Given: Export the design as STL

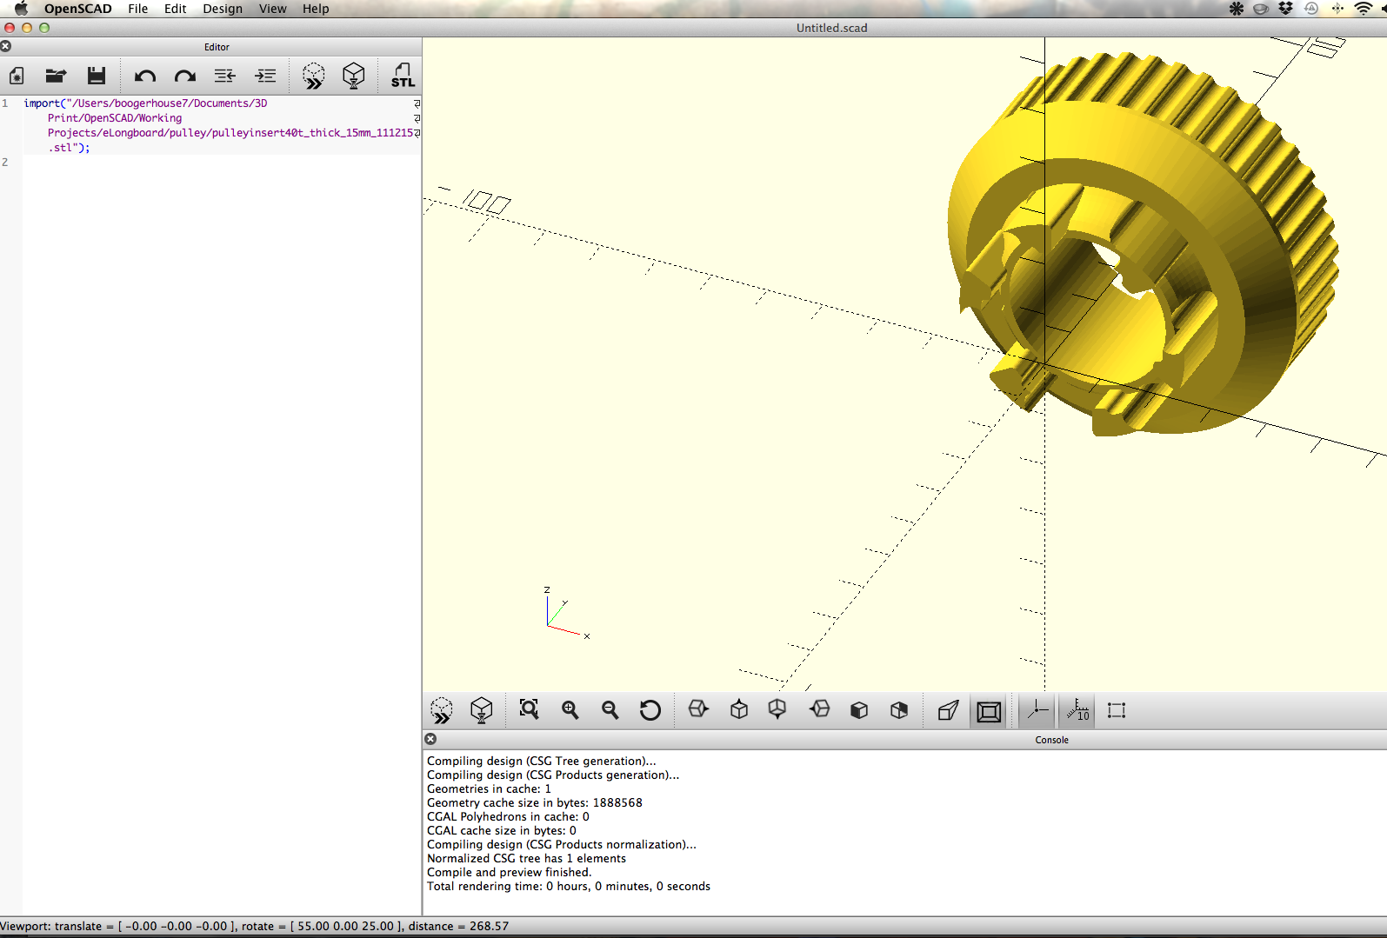Looking at the screenshot, I should tap(402, 77).
